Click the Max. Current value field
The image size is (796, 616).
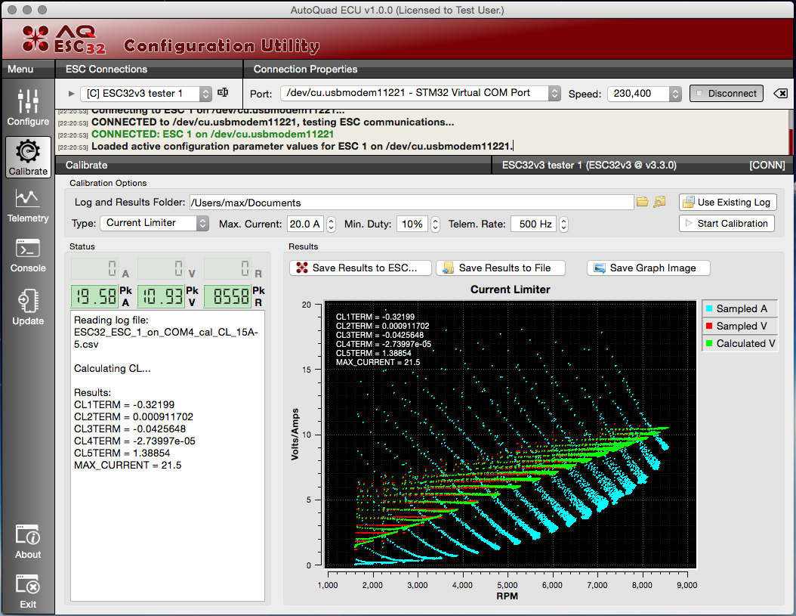point(306,224)
